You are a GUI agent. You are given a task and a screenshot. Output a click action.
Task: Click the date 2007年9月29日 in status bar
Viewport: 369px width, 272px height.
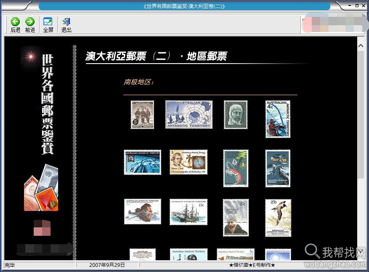107,265
